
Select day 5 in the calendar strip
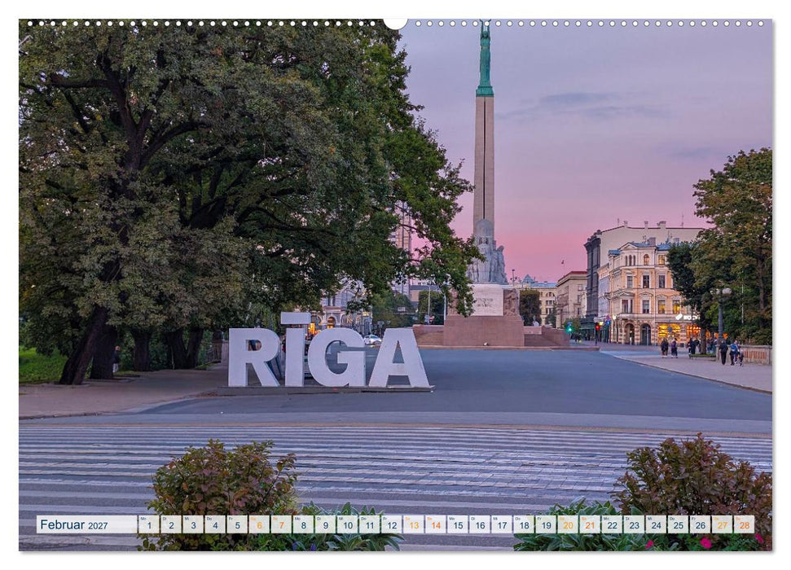point(237,524)
